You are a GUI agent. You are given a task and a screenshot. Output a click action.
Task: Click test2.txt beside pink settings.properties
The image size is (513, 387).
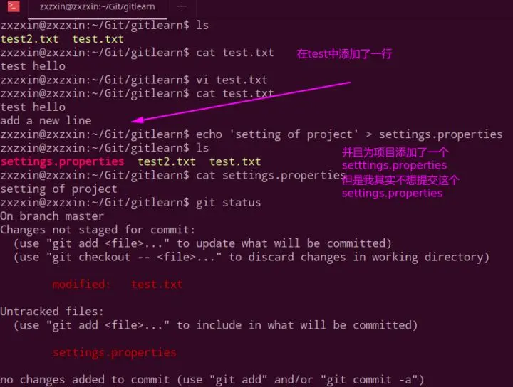coord(167,161)
